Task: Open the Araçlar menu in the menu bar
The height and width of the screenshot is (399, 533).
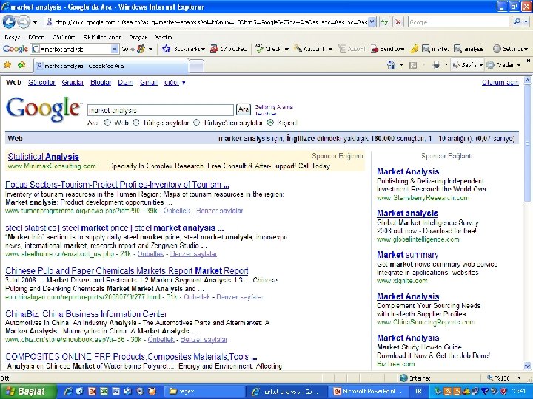Action: tap(138, 38)
